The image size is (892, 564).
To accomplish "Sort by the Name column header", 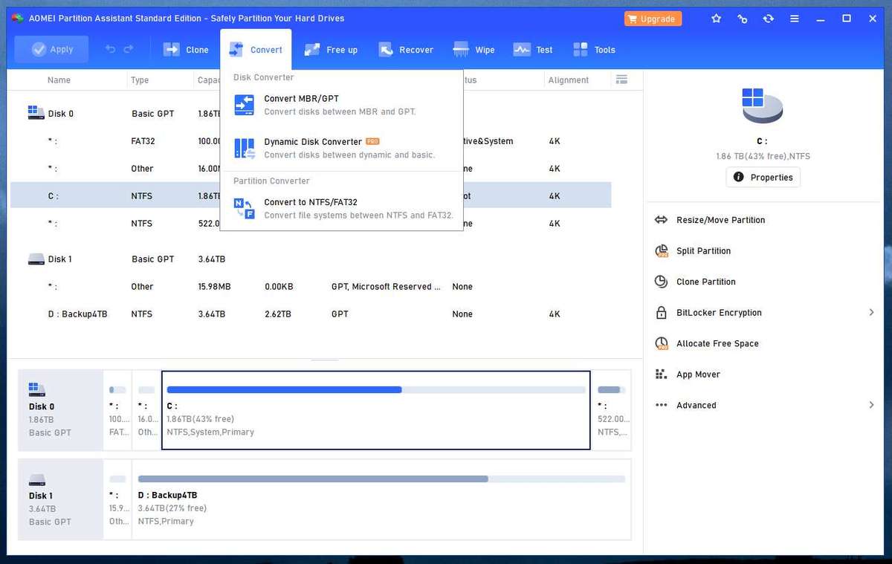I will 59,80.
